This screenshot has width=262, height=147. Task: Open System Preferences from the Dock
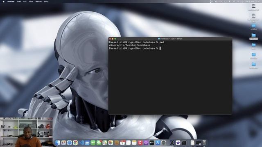[x=164, y=143]
